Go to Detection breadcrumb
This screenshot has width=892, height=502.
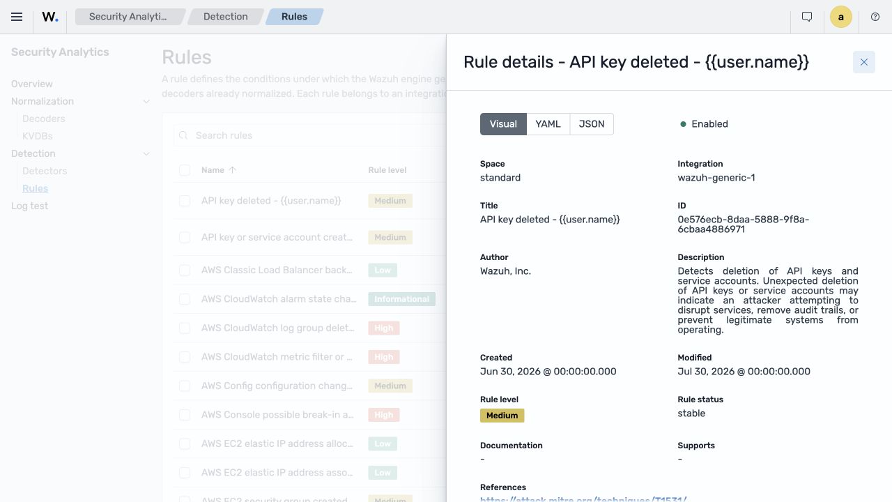tap(226, 17)
